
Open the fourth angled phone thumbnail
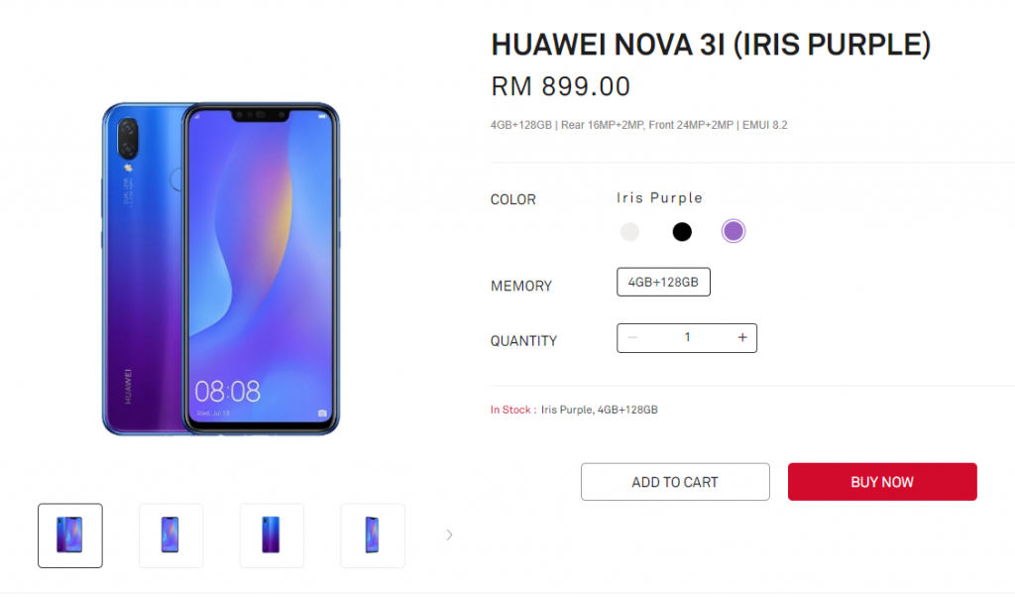coord(373,536)
